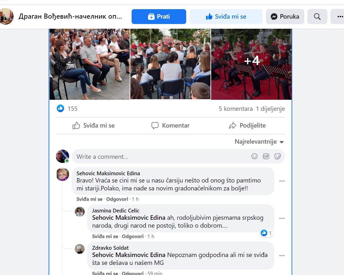The height and width of the screenshot is (275, 344).
Task: Open the emoji picker in comment box
Action: click(254, 156)
